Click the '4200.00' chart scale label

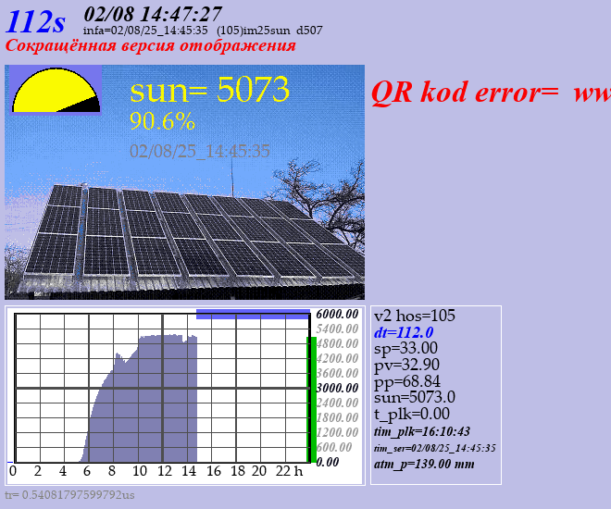337,358
